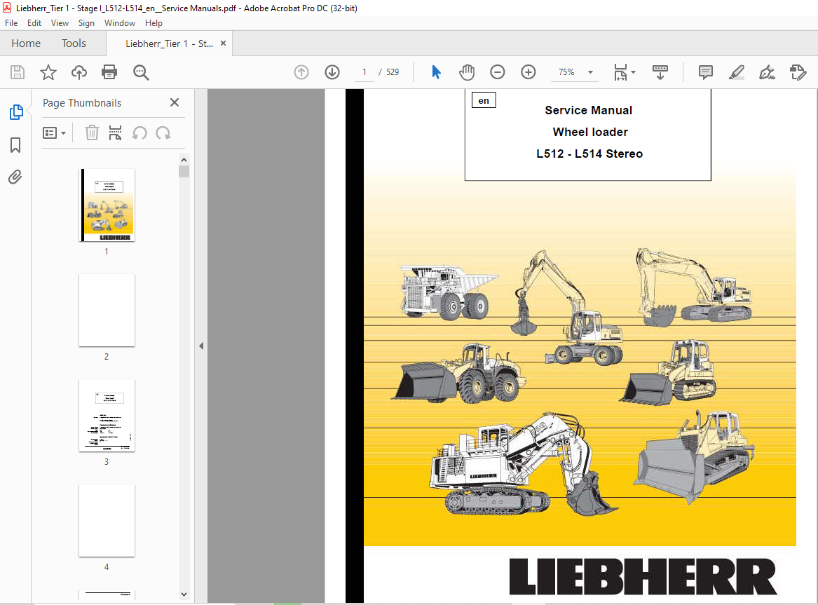818x605 pixels.
Task: Click the '529' total pages label
Action: [393, 72]
